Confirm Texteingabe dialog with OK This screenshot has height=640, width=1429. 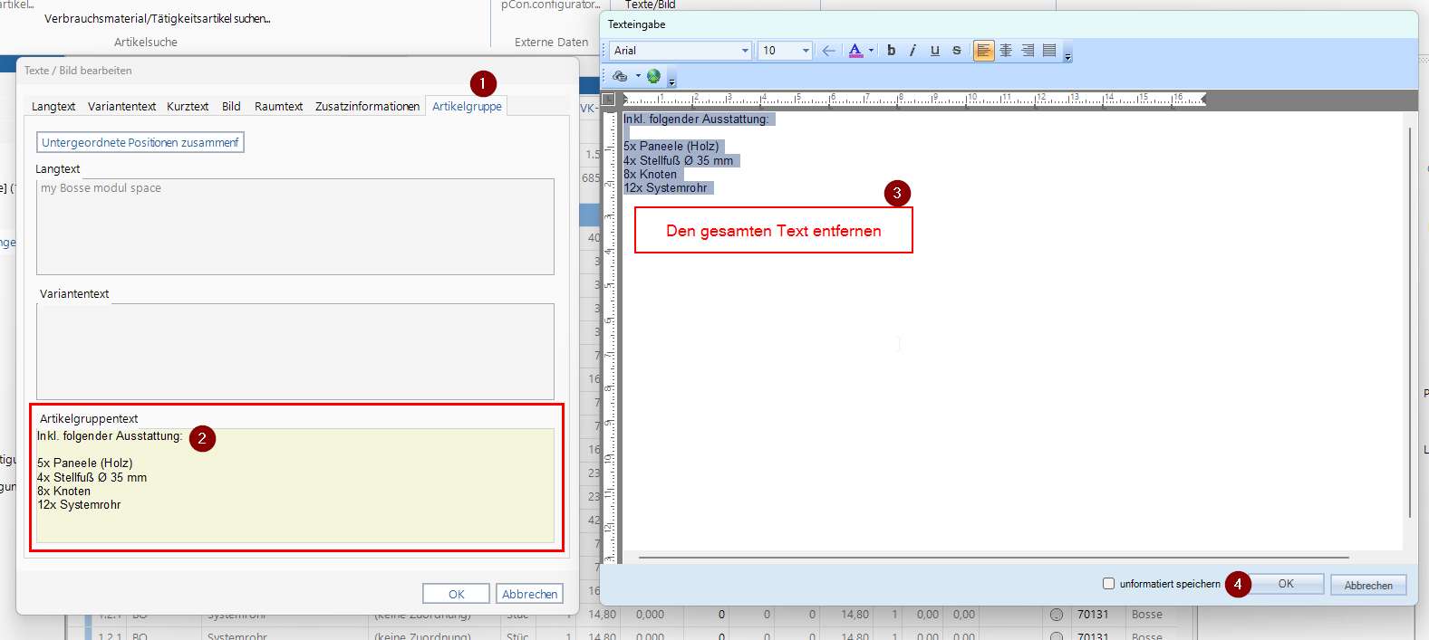tap(1285, 584)
